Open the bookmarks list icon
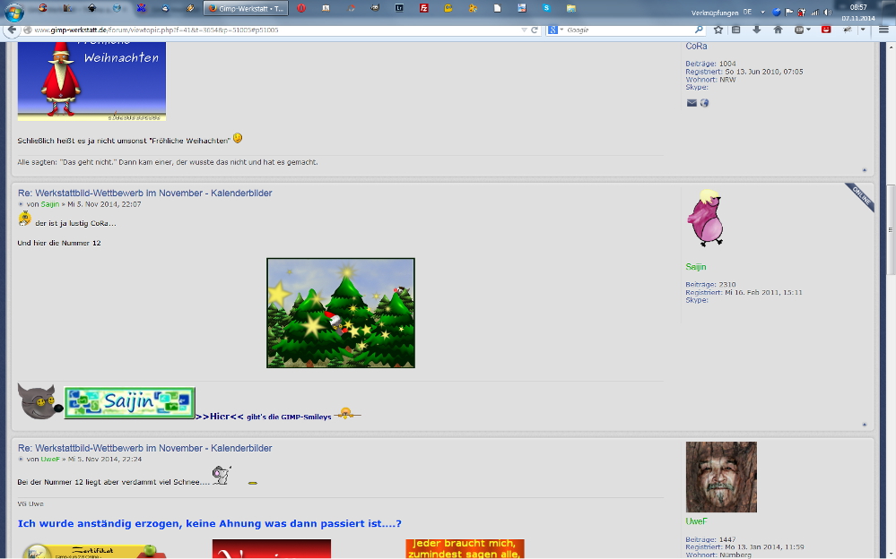Screen dimensions: 896x559 [x=736, y=30]
